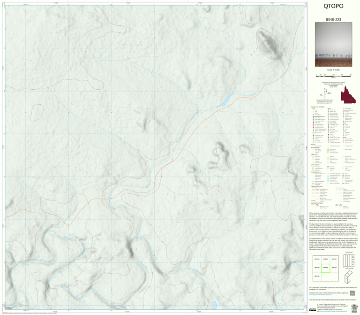Image resolution: width=360 pixels, height=315 pixels.
Task: Select the sheet number 8348-223 heading
Action: pyautogui.click(x=333, y=20)
